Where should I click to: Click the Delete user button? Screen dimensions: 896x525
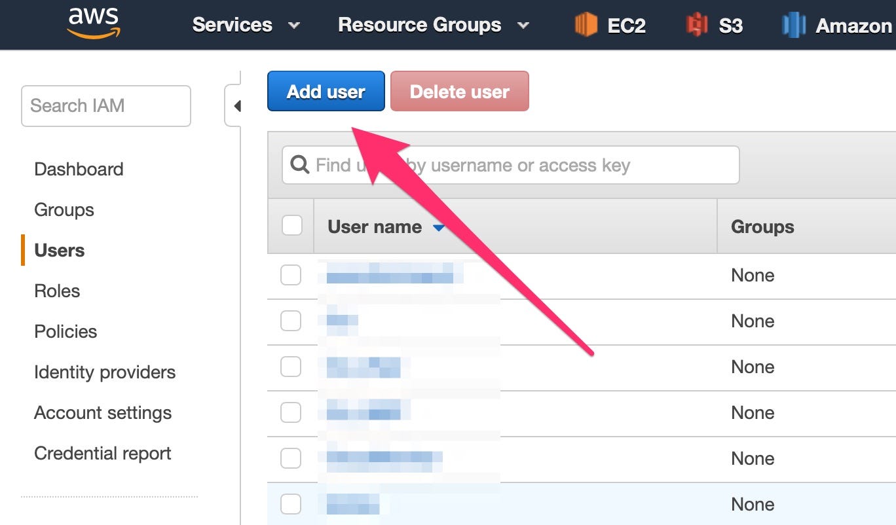tap(459, 91)
